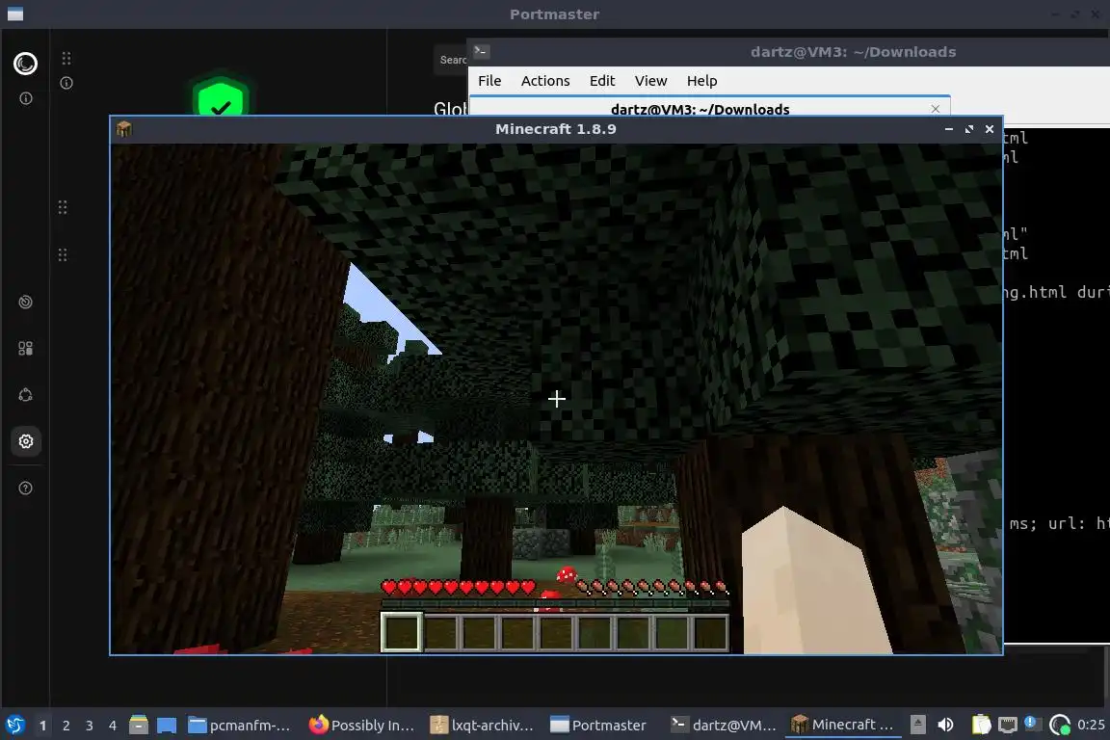Open Portmaster dashboard via the circular logo icon
Viewport: 1110px width, 740px height.
click(25, 64)
